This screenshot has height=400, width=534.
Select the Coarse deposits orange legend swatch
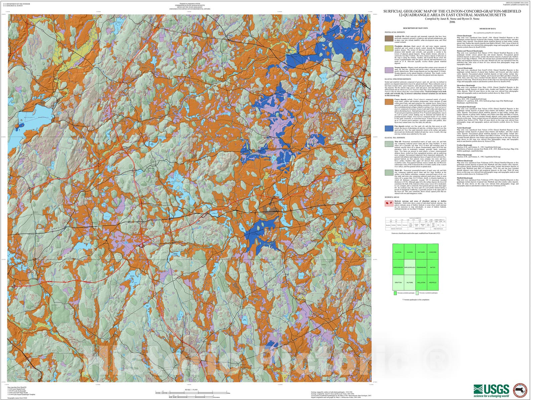[389, 102]
